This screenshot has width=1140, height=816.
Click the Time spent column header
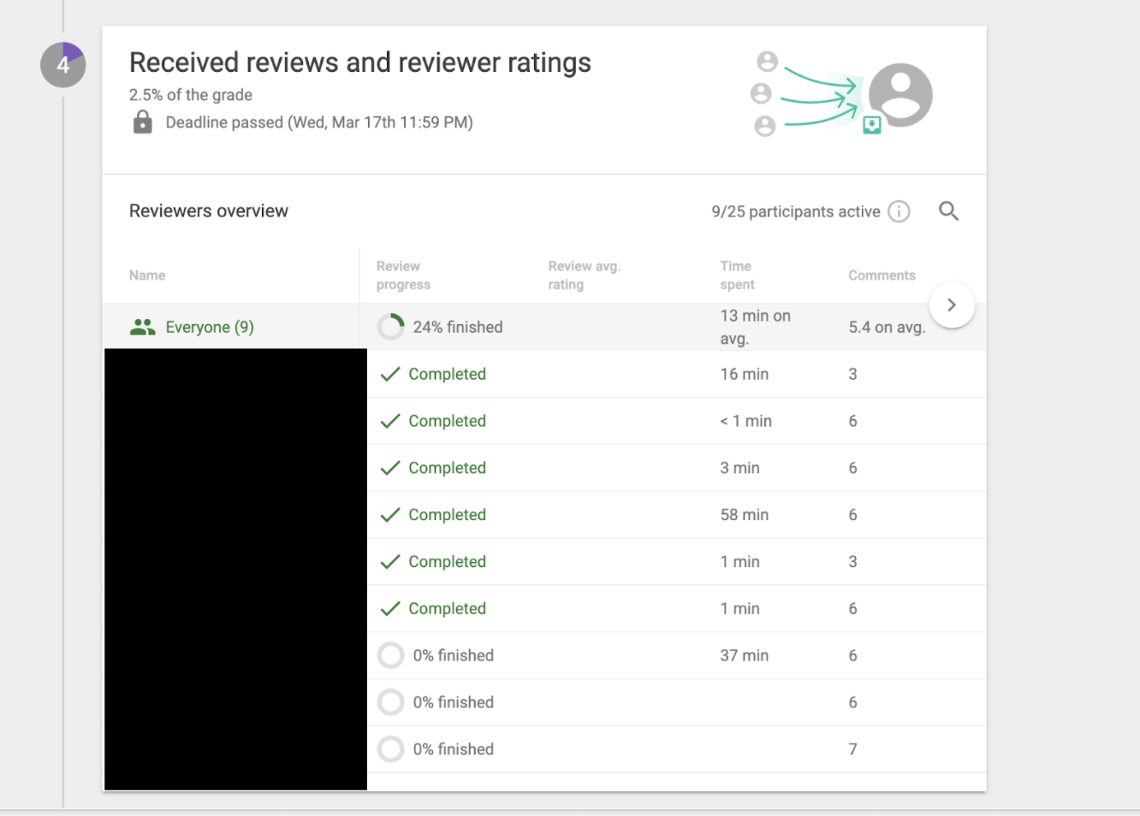click(x=737, y=275)
